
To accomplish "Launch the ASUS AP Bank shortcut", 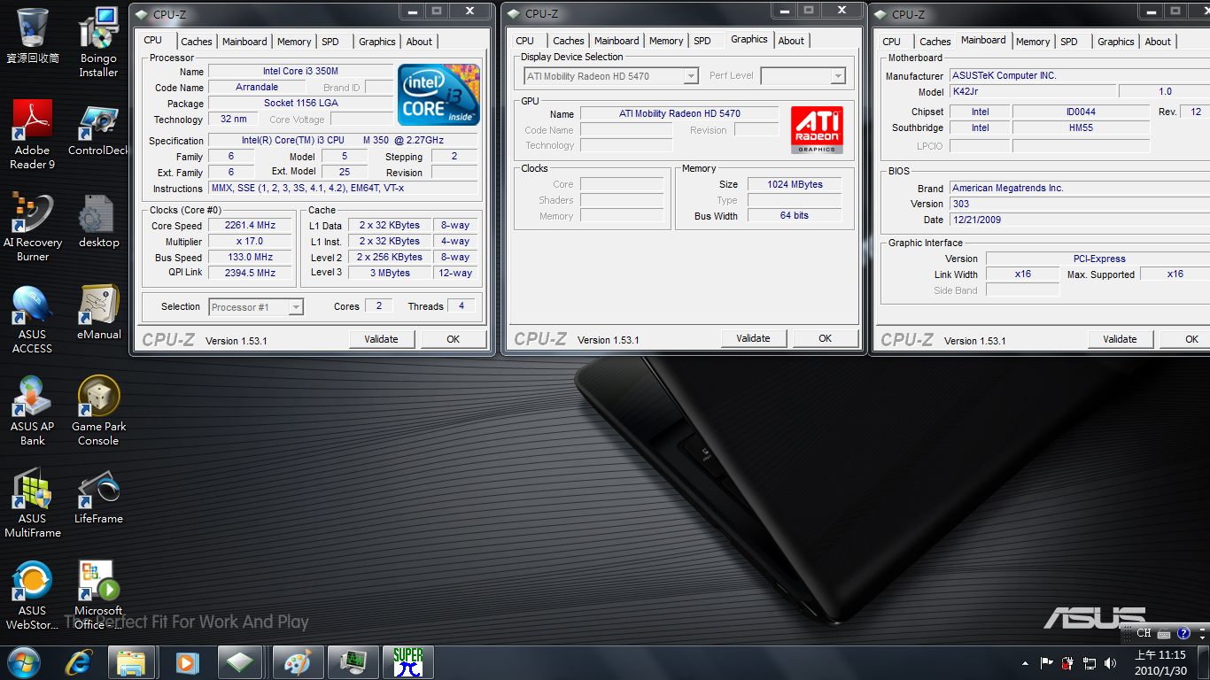I will [33, 411].
